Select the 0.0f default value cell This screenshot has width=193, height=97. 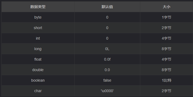point(107,59)
